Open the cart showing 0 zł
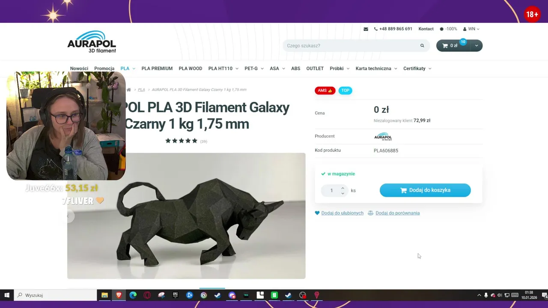The width and height of the screenshot is (548, 308). click(x=453, y=46)
